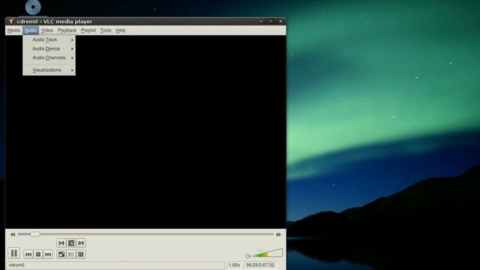Adjust the volume level slider
480x270 pixels.
pos(268,253)
